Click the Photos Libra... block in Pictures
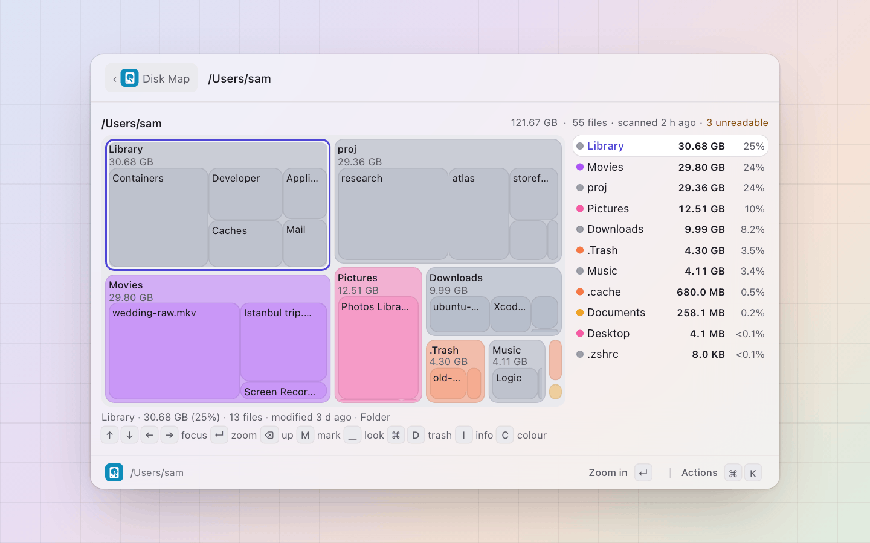 [x=378, y=348]
